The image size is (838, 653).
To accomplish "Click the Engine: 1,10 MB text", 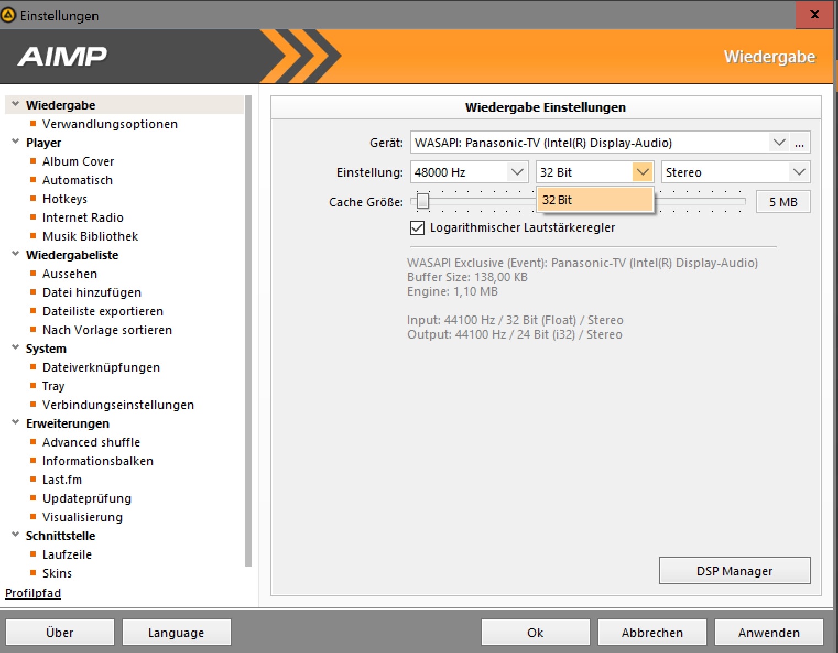I will pos(453,291).
